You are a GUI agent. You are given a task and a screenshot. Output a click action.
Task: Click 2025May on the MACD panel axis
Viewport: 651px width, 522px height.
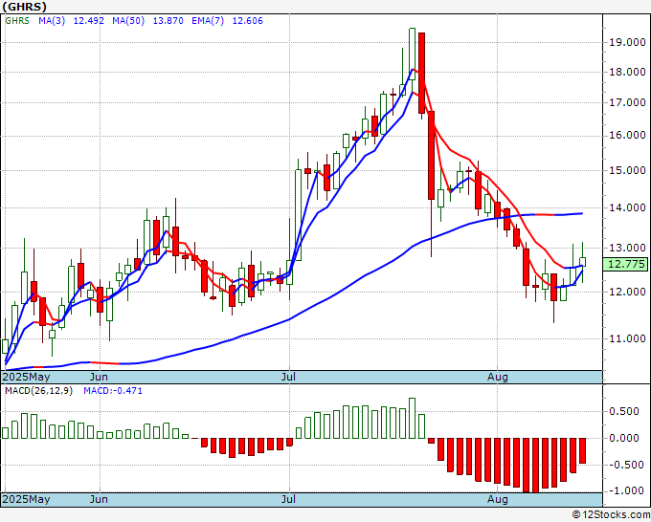pyautogui.click(x=26, y=499)
